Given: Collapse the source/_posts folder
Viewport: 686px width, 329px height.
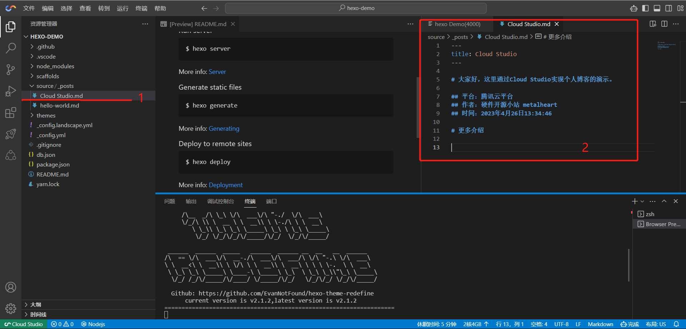Looking at the screenshot, I should pyautogui.click(x=32, y=86).
